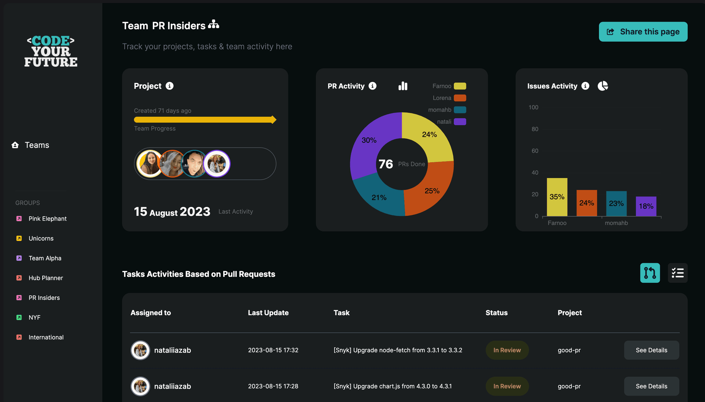
Task: Click the PR Activity bar chart icon
Action: 403,86
